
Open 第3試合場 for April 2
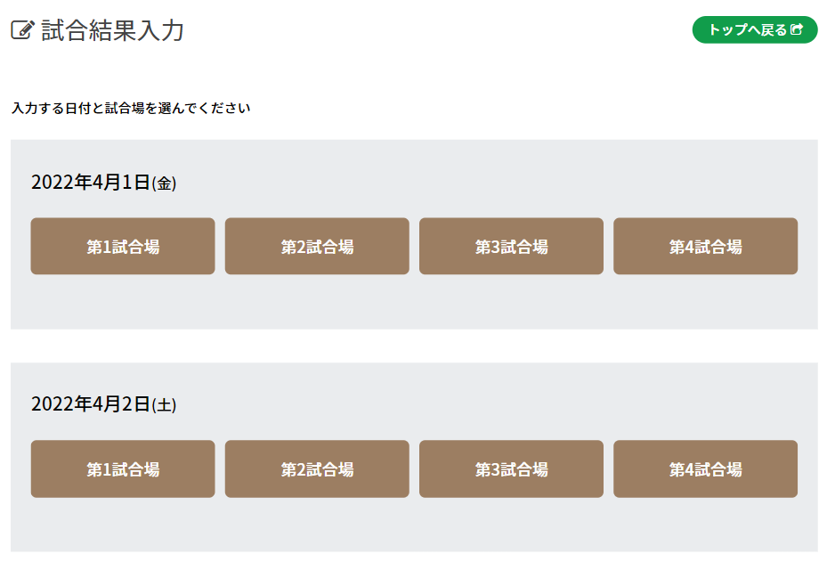(511, 469)
